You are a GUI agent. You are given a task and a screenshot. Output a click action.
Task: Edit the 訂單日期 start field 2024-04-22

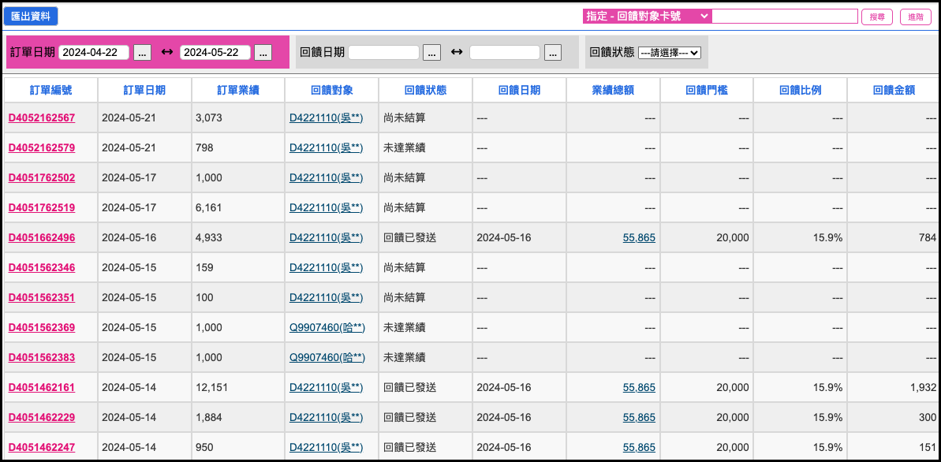point(94,52)
